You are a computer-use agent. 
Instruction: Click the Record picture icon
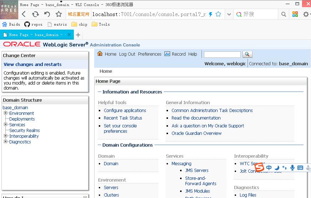pos(167,54)
